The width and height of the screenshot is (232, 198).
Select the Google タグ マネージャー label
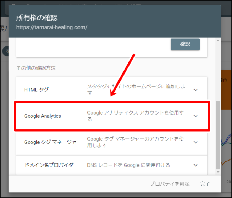point(53,142)
